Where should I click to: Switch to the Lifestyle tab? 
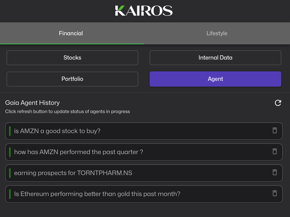[x=217, y=33]
